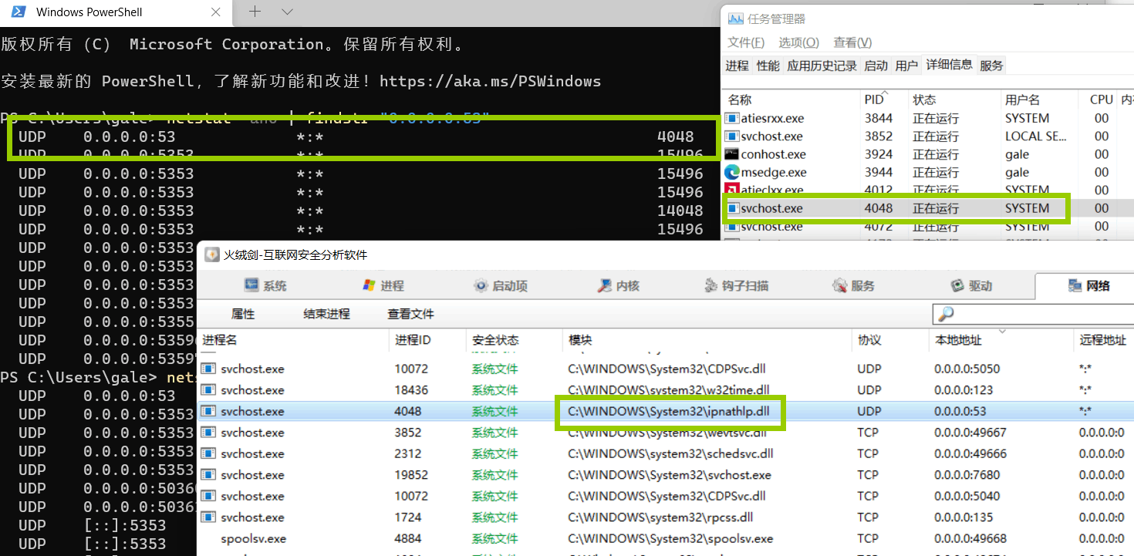The height and width of the screenshot is (556, 1134).
Task: Click the conhost.exe console icon
Action: 731,154
